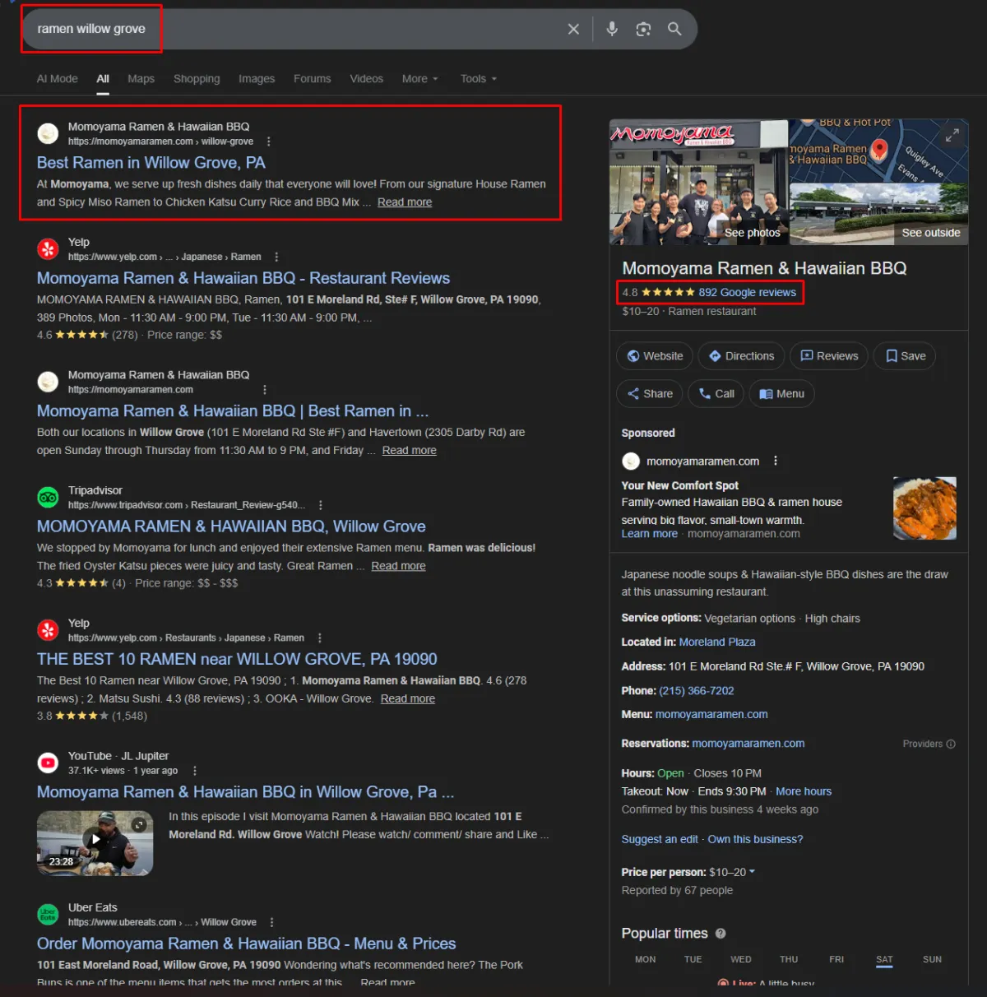
Task: Submit search with magnifying glass icon
Action: click(674, 29)
